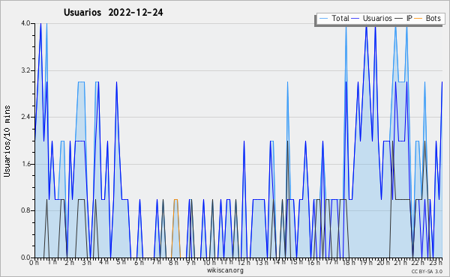The image size is (450, 277).
Task: Click the '13 h' x-axis label
Action: [262, 262]
